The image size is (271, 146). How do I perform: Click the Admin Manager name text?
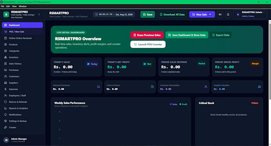coord(19,139)
